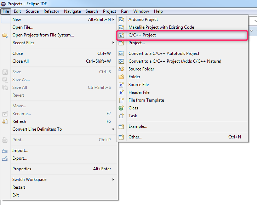Expand the Recent Files submenu arrow
The width and height of the screenshot is (257, 205).
[x=113, y=43]
